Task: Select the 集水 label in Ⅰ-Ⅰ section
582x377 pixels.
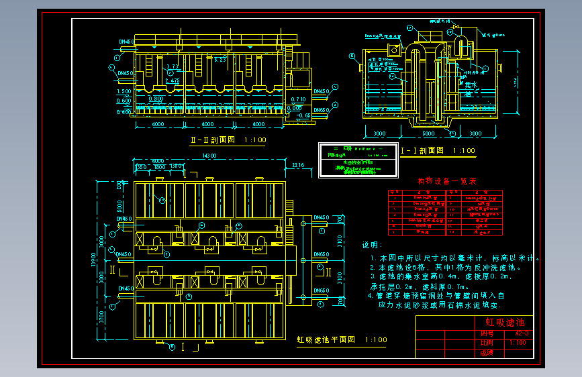Action: (x=471, y=85)
